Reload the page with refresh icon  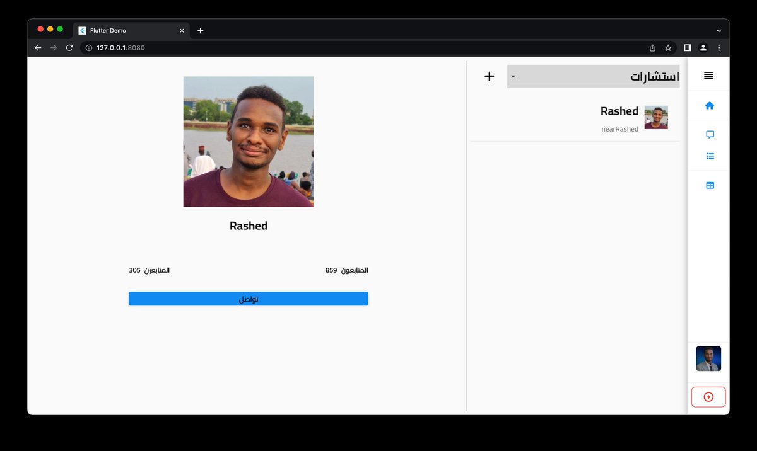point(69,48)
